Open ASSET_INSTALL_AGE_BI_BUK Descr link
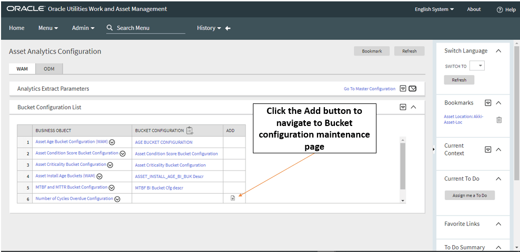 click(169, 176)
